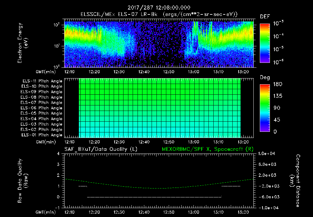This screenshot has height=217, width=313.
Task: Click the ELS-03 Pitch Angle row label
Action: tap(41, 124)
